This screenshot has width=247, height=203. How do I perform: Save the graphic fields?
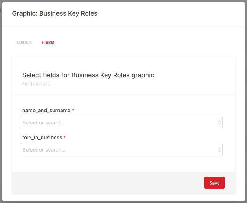[x=214, y=183]
